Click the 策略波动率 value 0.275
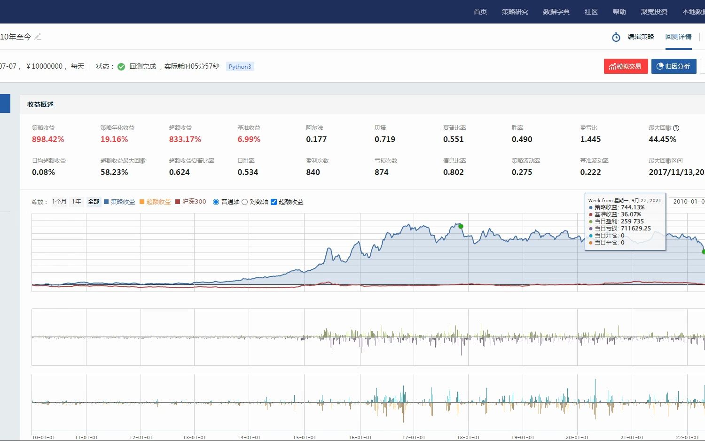The width and height of the screenshot is (705, 441). [522, 172]
